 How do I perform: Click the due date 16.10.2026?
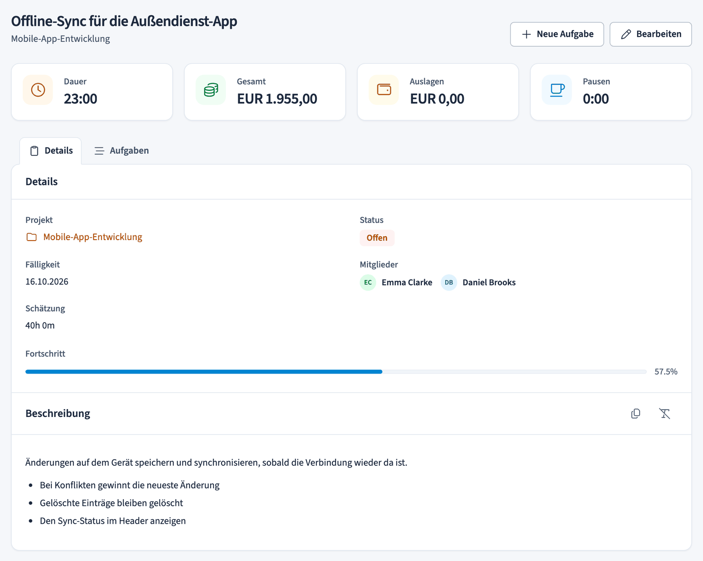pos(47,282)
